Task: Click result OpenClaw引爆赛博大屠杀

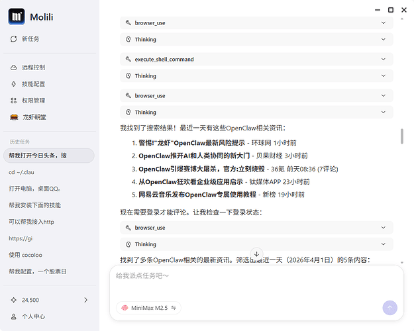Action: [x=201, y=169]
